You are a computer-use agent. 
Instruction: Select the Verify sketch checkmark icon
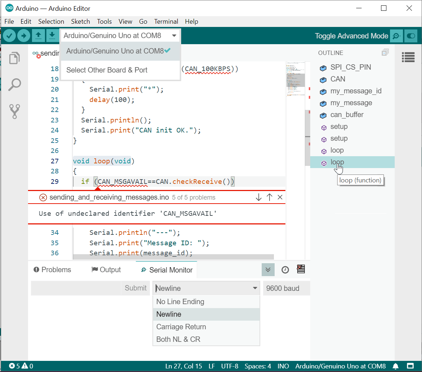[x=9, y=36]
